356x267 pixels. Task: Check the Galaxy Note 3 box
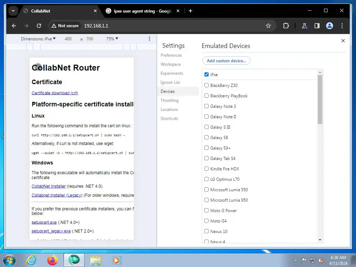[207, 106]
